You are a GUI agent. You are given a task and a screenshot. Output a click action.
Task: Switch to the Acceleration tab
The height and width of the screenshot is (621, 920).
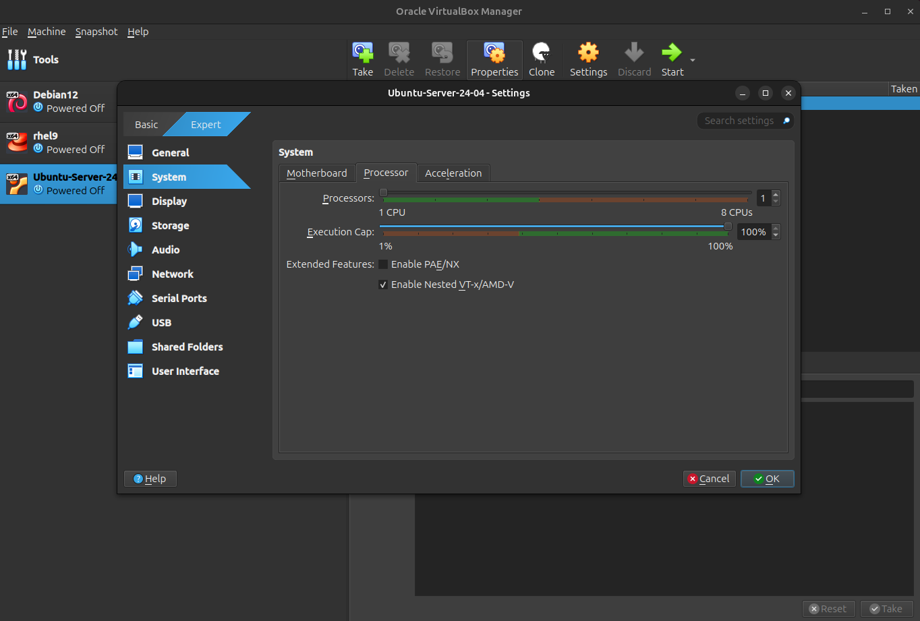point(453,173)
